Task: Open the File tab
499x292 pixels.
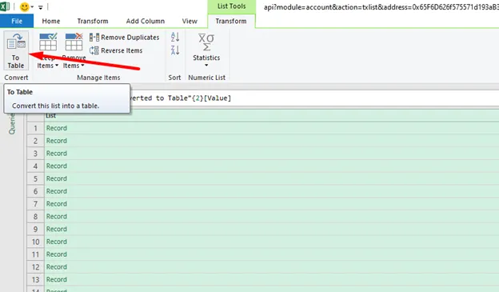Action: pyautogui.click(x=17, y=21)
